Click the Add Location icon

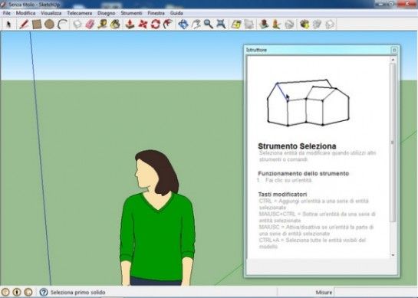(x=236, y=25)
